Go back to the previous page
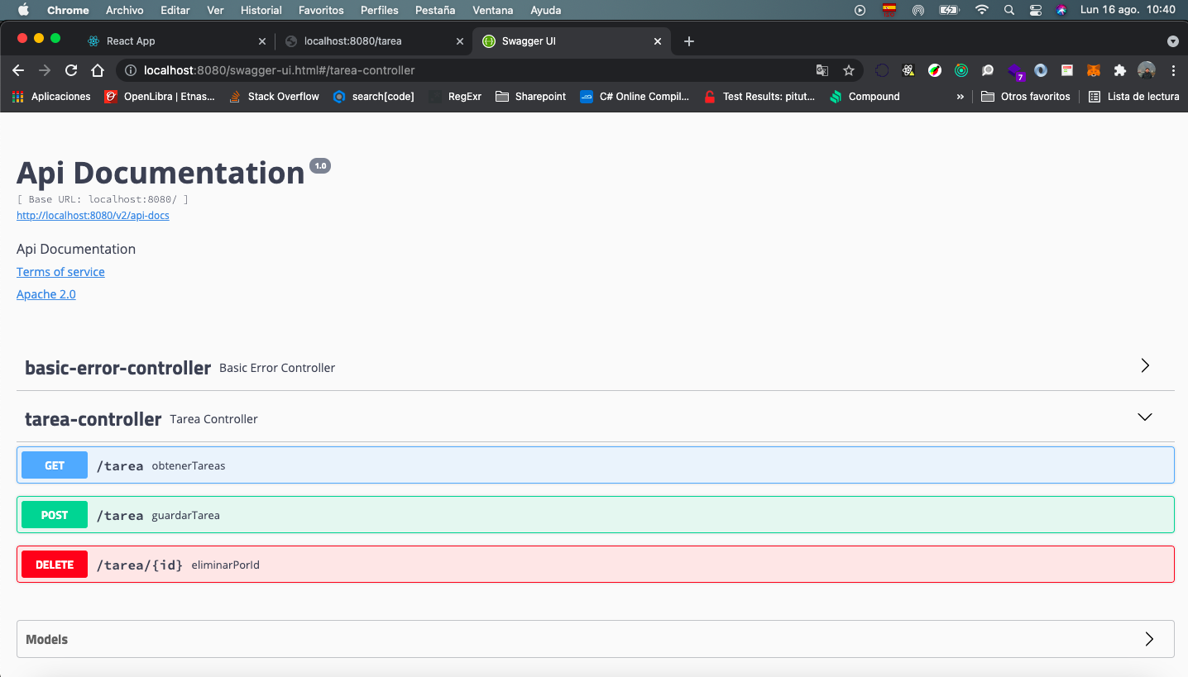Viewport: 1188px width, 677px height. (x=18, y=70)
